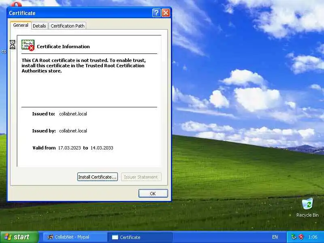
Task: Click the Windows logo on Start
Action: (x=8, y=237)
